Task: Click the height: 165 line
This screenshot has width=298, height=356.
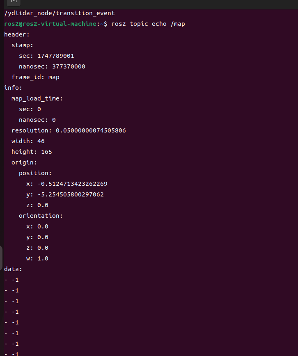Action: 32,152
